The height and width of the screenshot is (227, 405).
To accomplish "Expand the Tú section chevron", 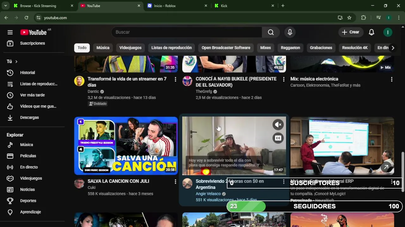I will click(16, 61).
